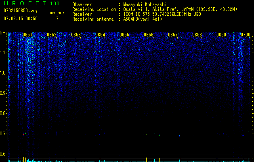Select the antenna value A504HB(yagi 4el)
The image size is (254, 162).
143,19
